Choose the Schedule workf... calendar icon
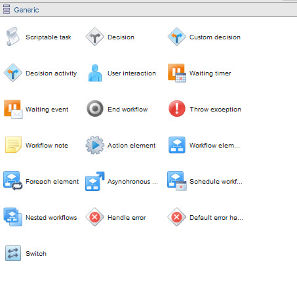 point(177,181)
